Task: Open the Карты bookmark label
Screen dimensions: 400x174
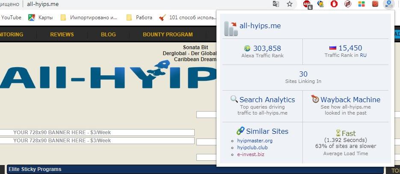Action: click(x=46, y=18)
